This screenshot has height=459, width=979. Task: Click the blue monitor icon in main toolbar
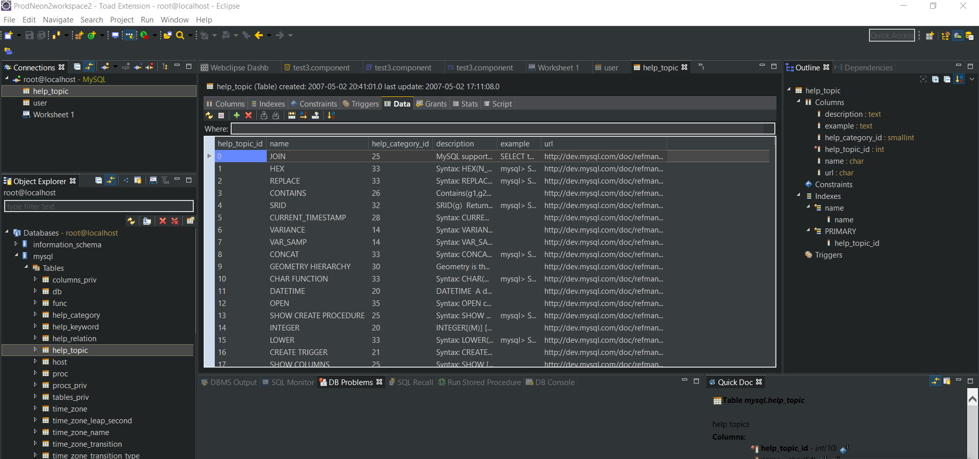point(115,35)
